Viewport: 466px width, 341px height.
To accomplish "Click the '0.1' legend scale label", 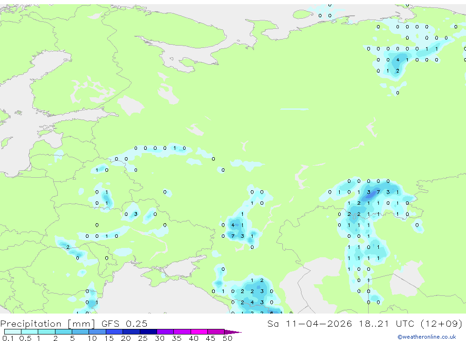I will click(x=8, y=338).
